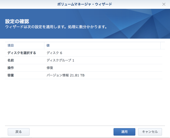Select the 名前 row label
This screenshot has height=138, width=170.
[x=11, y=60]
